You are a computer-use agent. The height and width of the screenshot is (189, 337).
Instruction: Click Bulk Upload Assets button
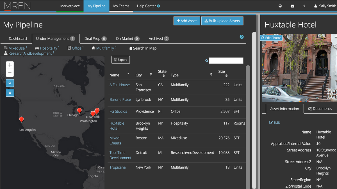[222, 21]
